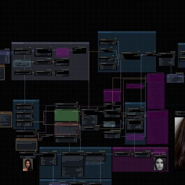The height and width of the screenshot is (185, 185).
Task: Click the Load Diffusion Model node title
Action: (x=19, y=50)
